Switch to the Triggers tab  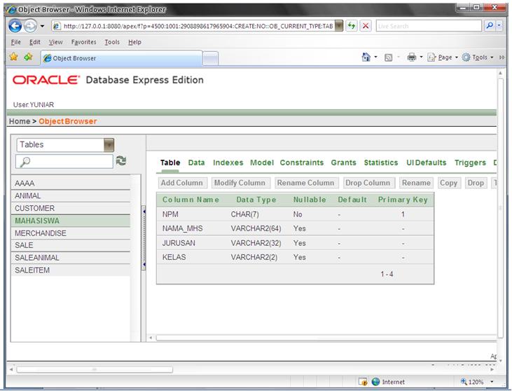click(x=470, y=163)
